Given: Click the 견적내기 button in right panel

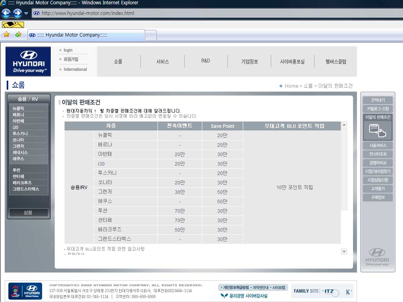Looking at the screenshot, I should coord(378,100).
